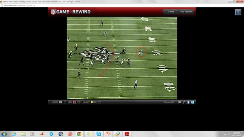The height and width of the screenshot is (137, 244).
Task: Open PowerPoint from the taskbar
Action: coord(108,134)
